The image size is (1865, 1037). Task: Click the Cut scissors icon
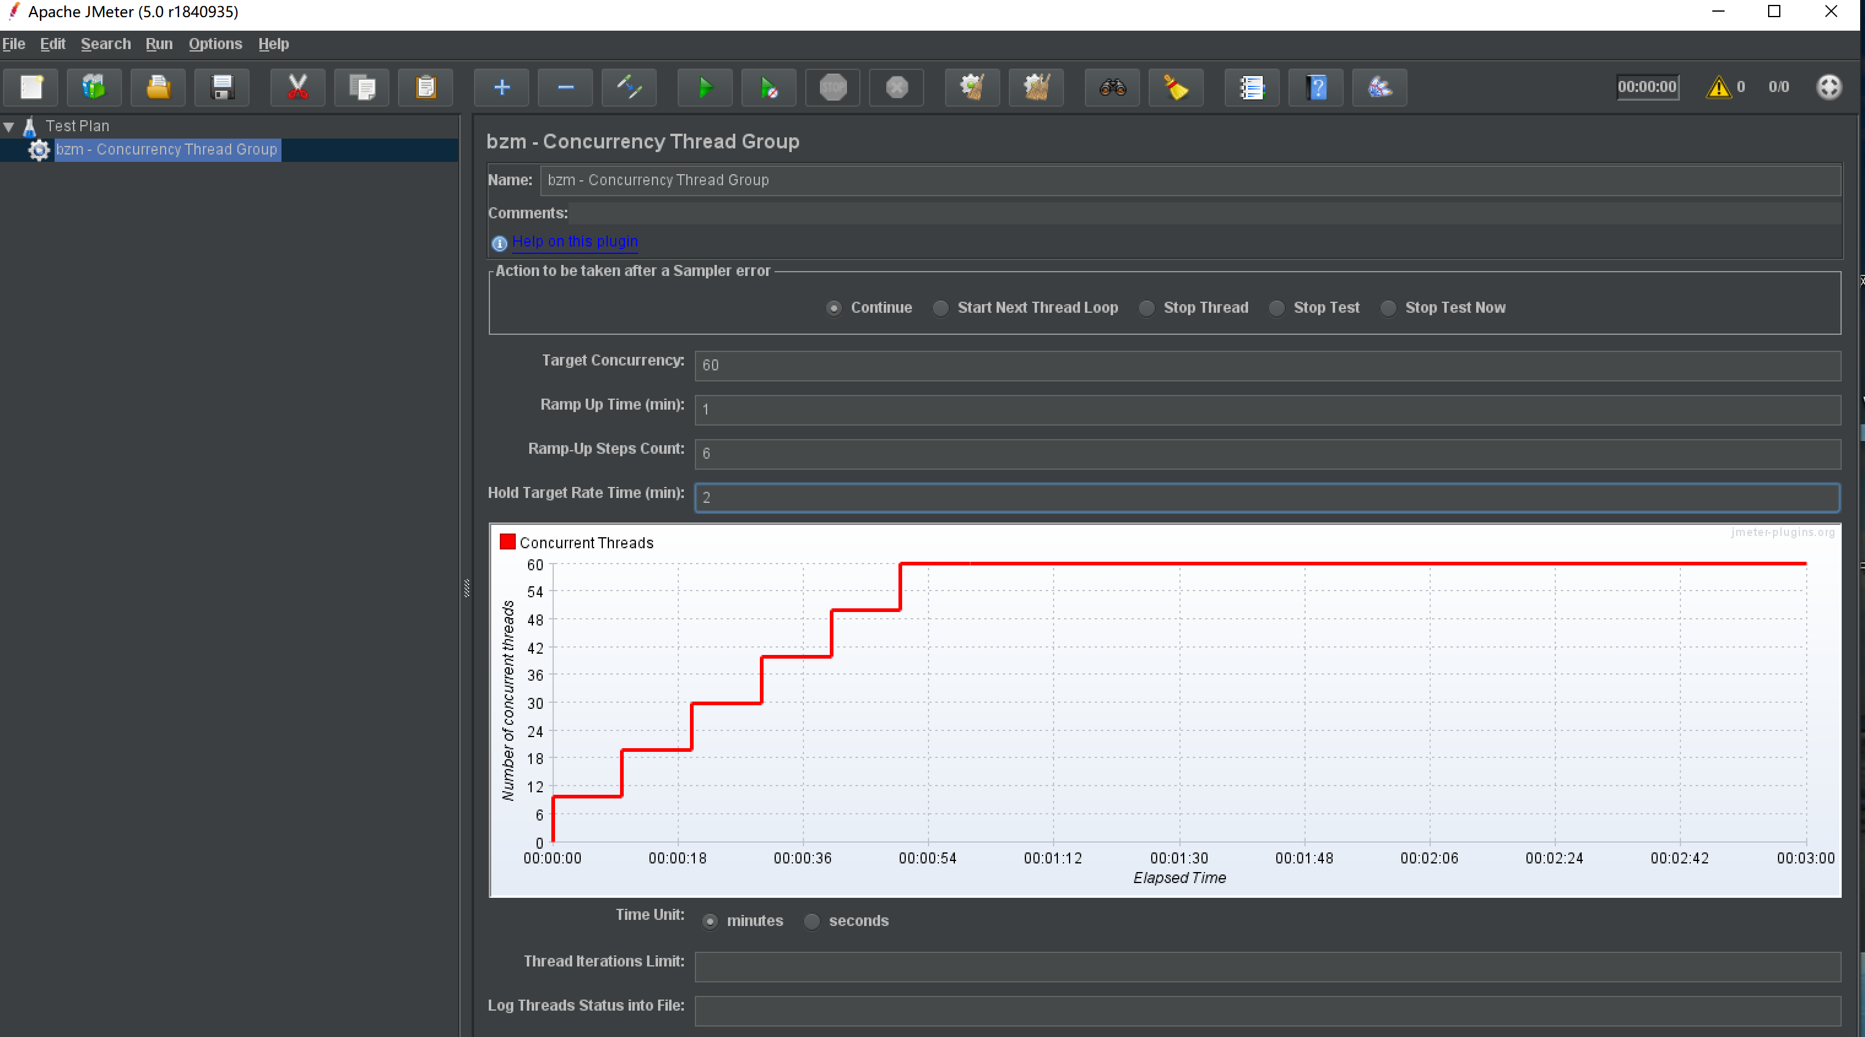point(297,88)
